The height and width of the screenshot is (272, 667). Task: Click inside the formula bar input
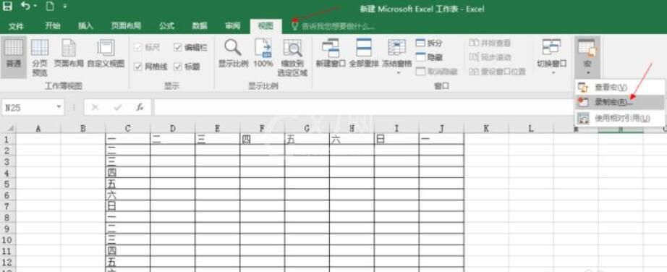coord(364,108)
